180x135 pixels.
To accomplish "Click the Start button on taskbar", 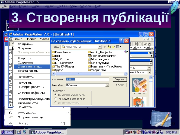I will pyautogui.click(x=7, y=132).
